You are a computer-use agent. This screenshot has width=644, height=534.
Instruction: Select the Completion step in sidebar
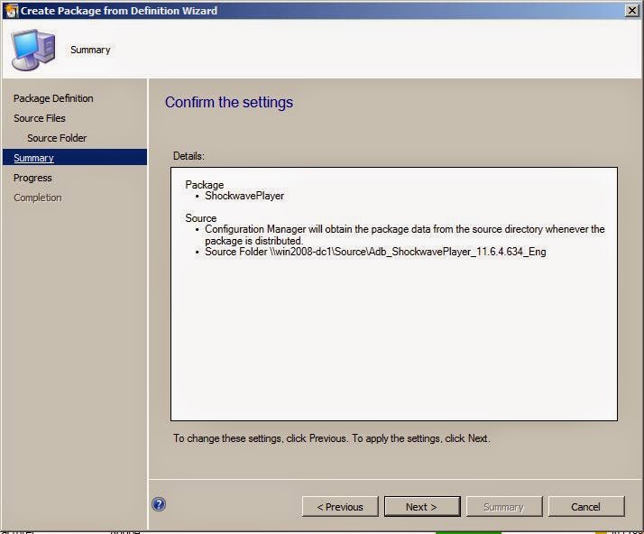[x=37, y=198]
